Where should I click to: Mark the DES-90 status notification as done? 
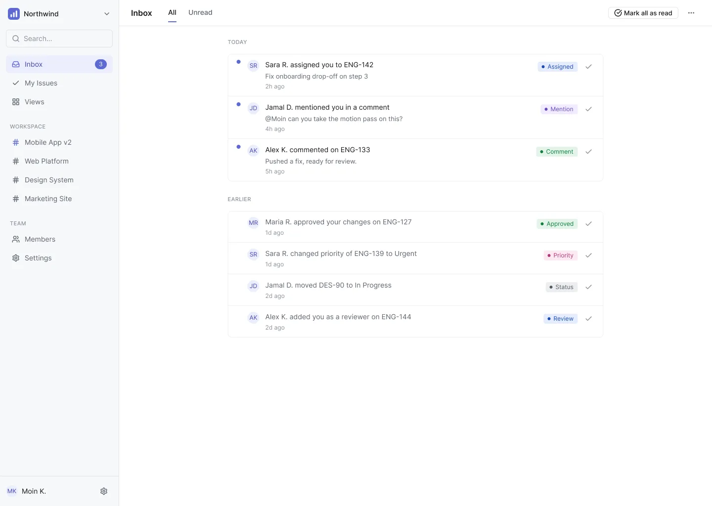pos(588,287)
